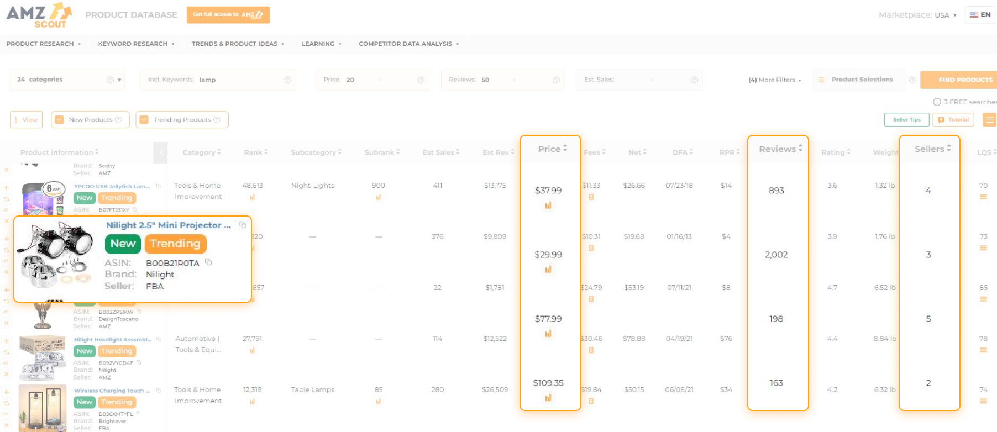
Task: Copy the Nilight Headlight Assembl... title
Action: [159, 340]
